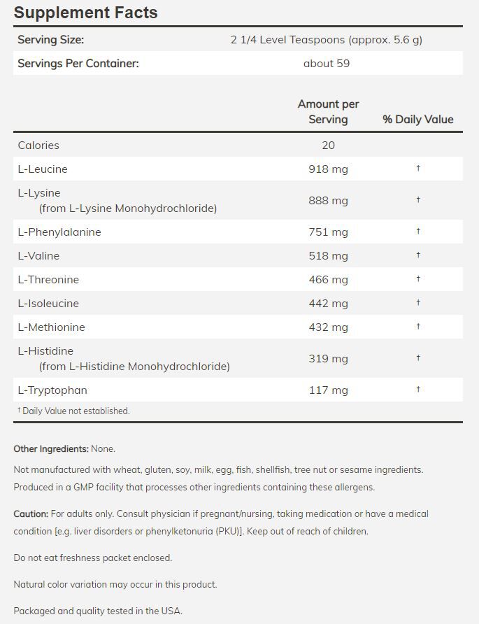
Task: Click the Servings Per Container label
Action: pos(78,64)
